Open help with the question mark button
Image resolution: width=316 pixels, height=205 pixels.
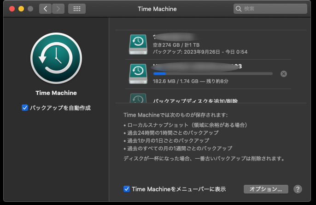tap(298, 189)
